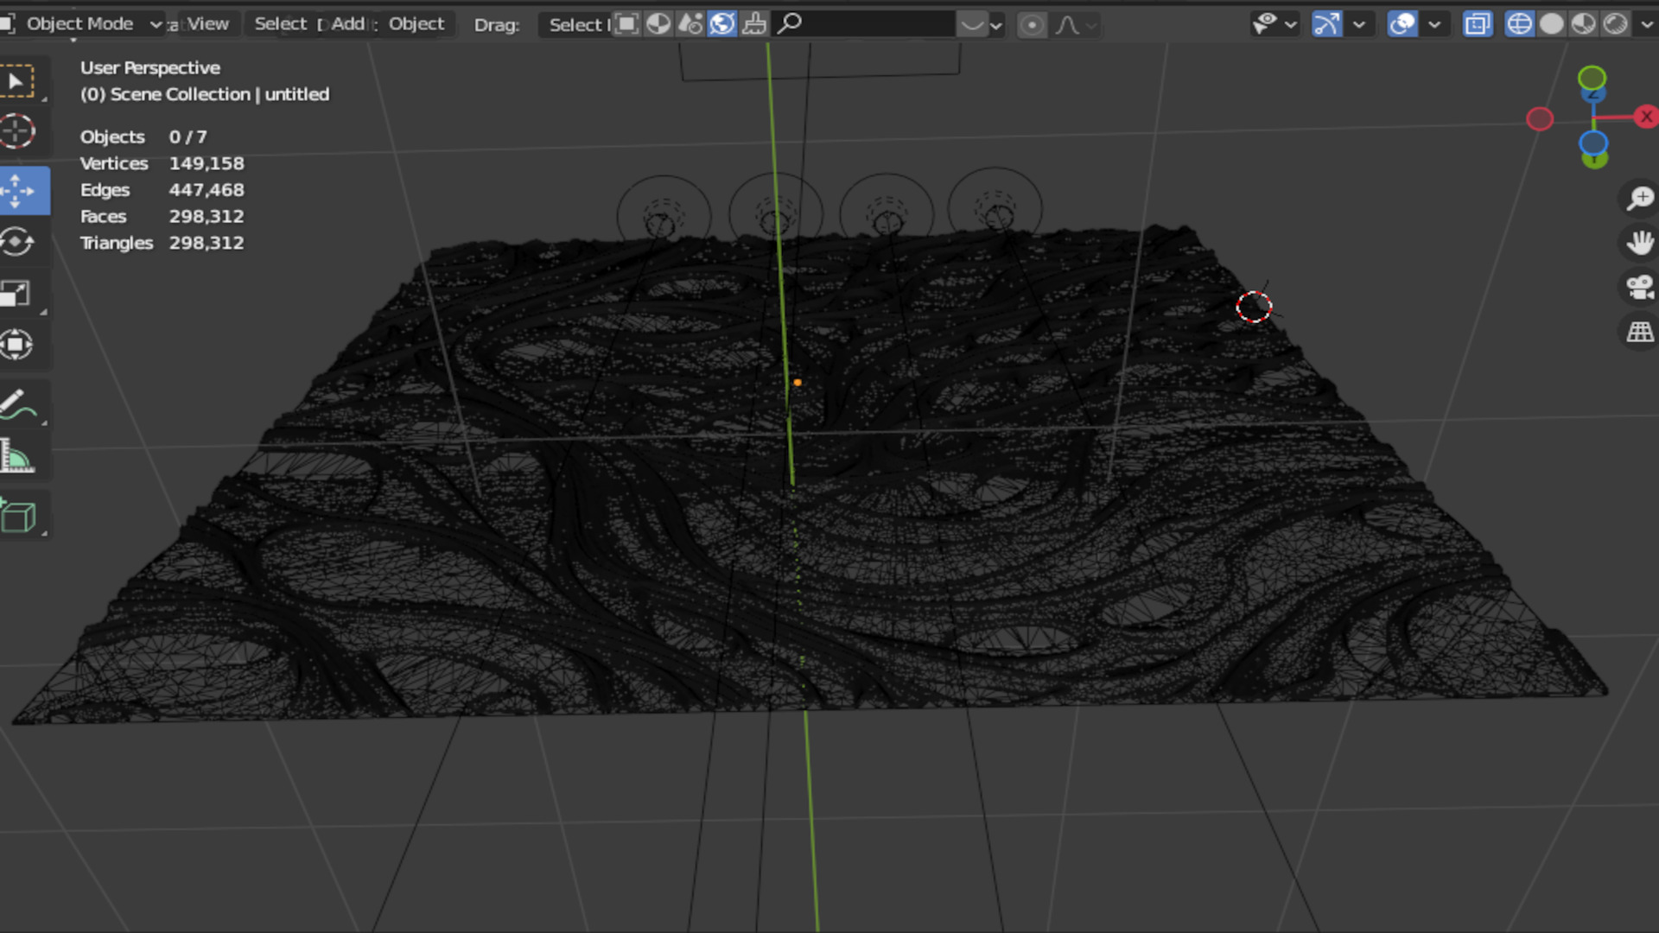Switch to solid viewport shading
The width and height of the screenshot is (1659, 933).
(x=1551, y=24)
